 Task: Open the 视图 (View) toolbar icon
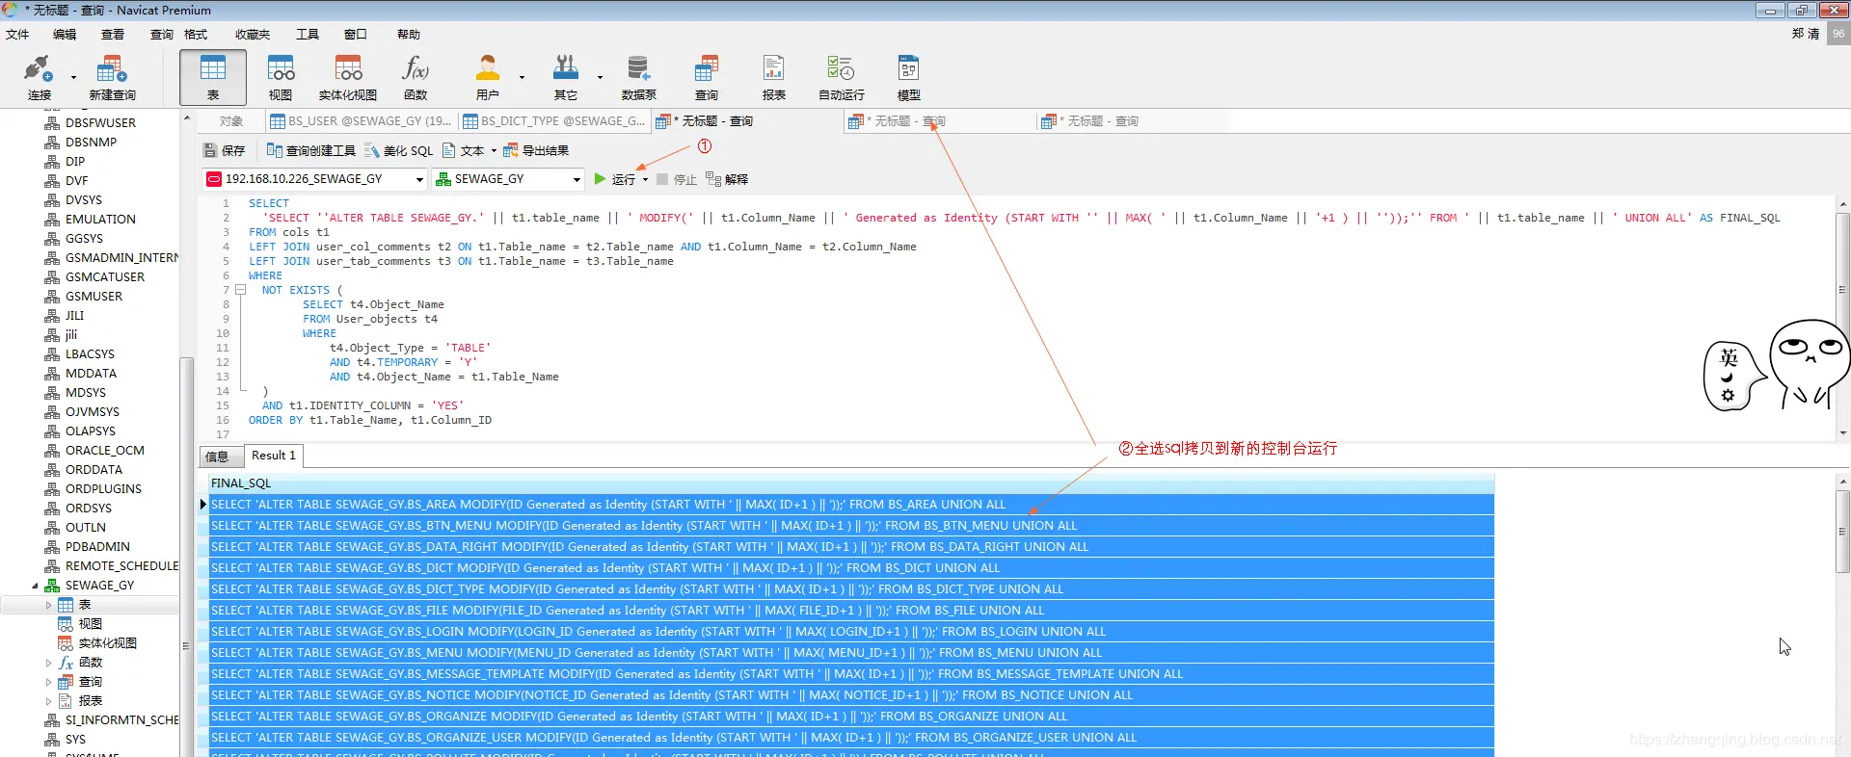point(281,77)
